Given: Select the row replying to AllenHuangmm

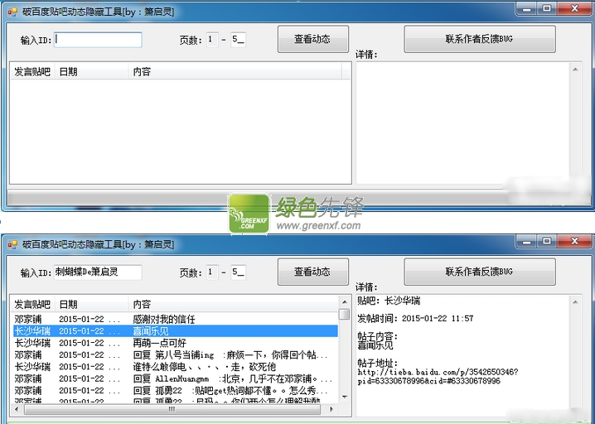Looking at the screenshot, I should point(176,378).
